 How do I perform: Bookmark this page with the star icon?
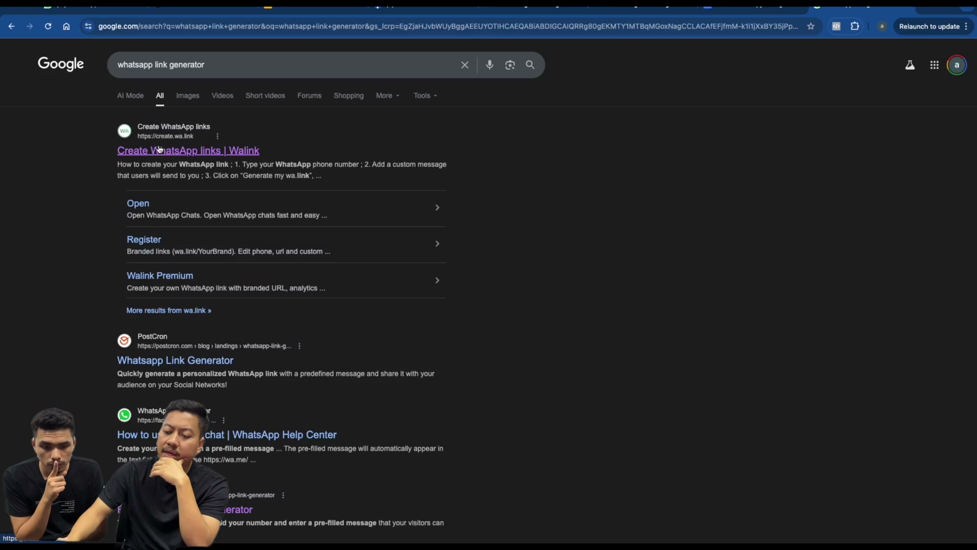pos(811,26)
